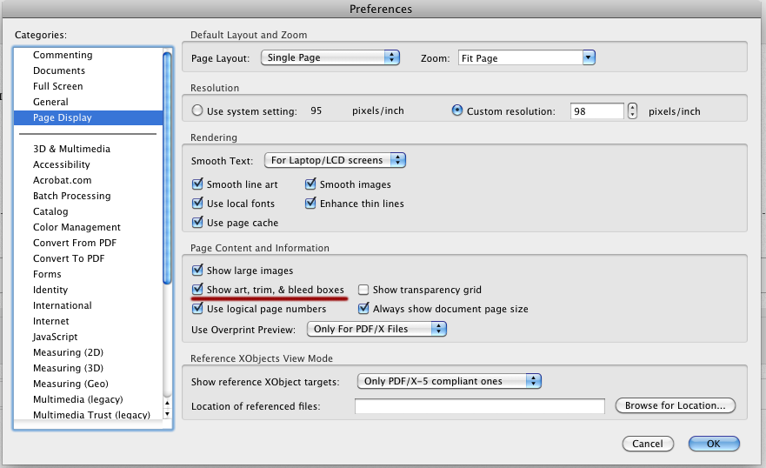Toggle the Use page cache checkbox
Screen dimensions: 766x468
(197, 223)
